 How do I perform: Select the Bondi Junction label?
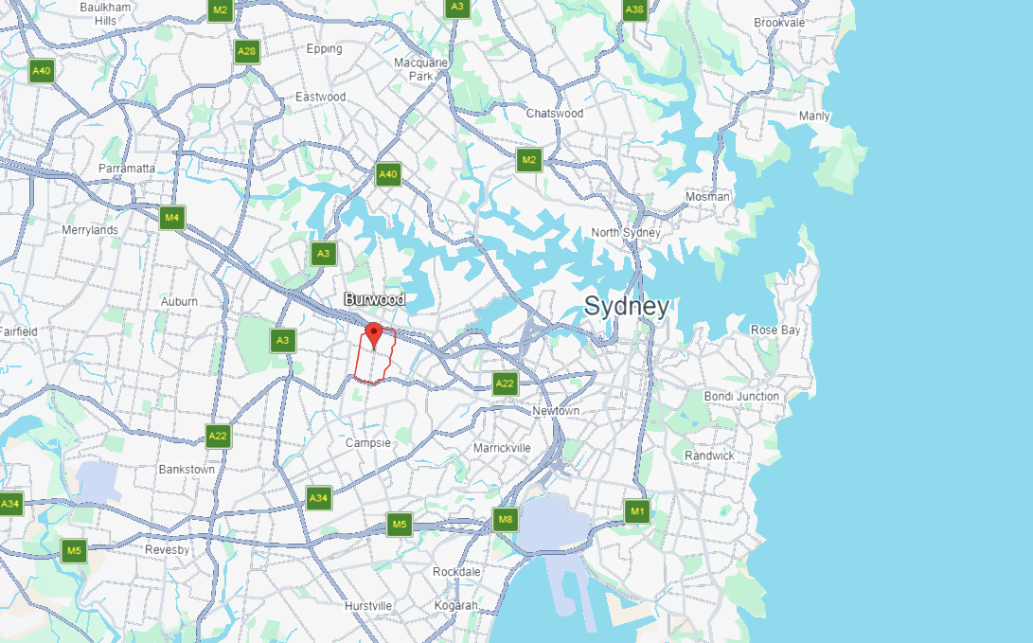point(741,396)
